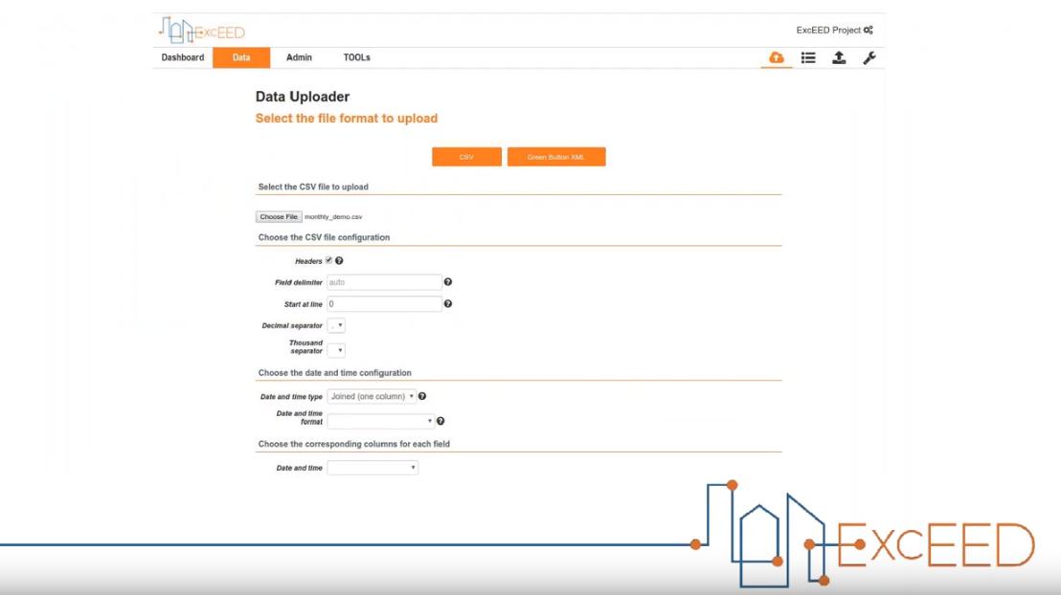Click the help icon beside Headers

(x=339, y=261)
